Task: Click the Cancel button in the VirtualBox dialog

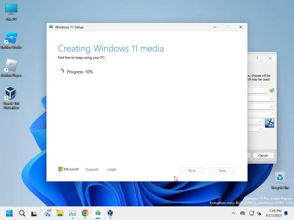Action: click(x=263, y=156)
